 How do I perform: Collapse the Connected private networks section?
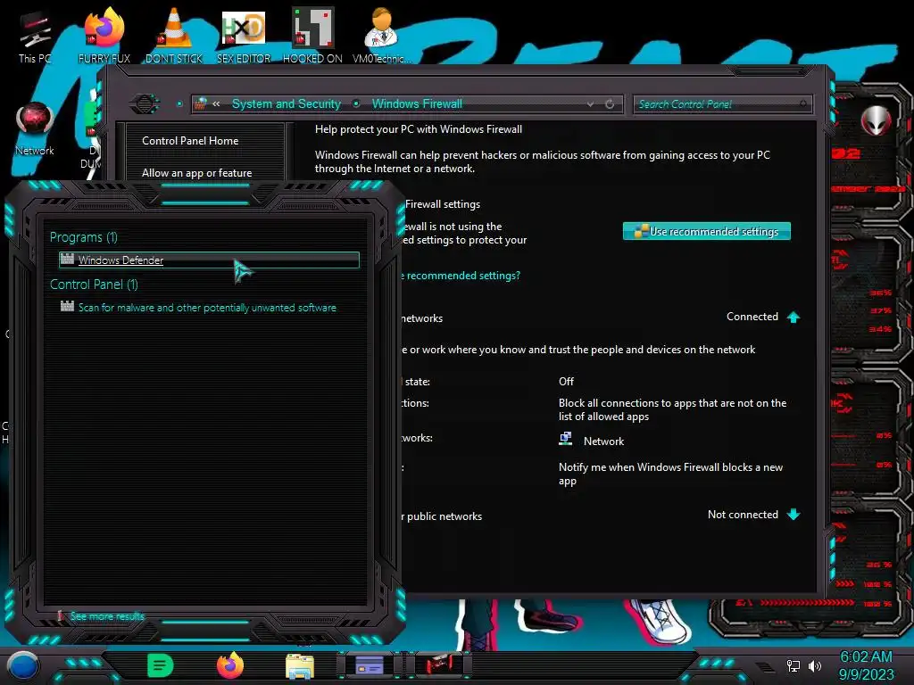click(794, 317)
